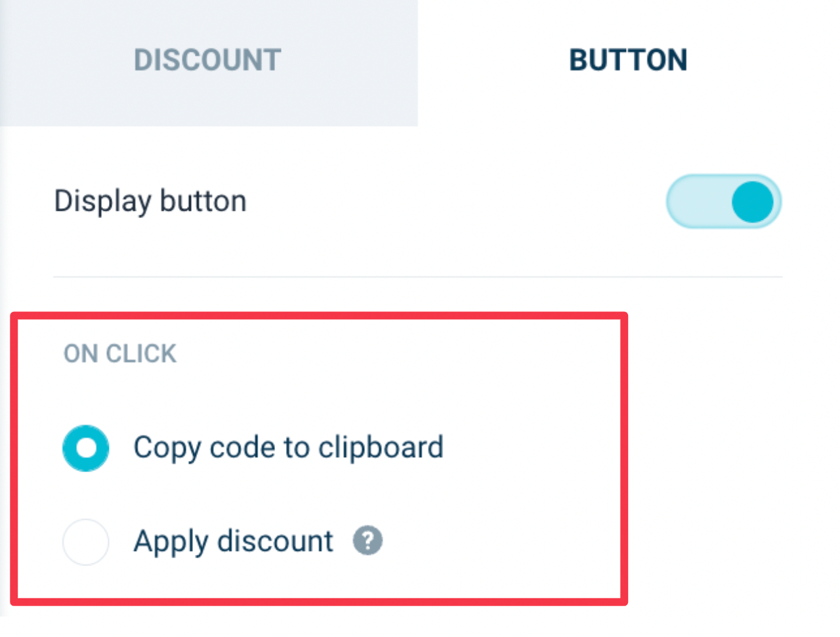Click the empty unselected radio circle
Viewport: 840px width, 637px height.
(x=86, y=542)
